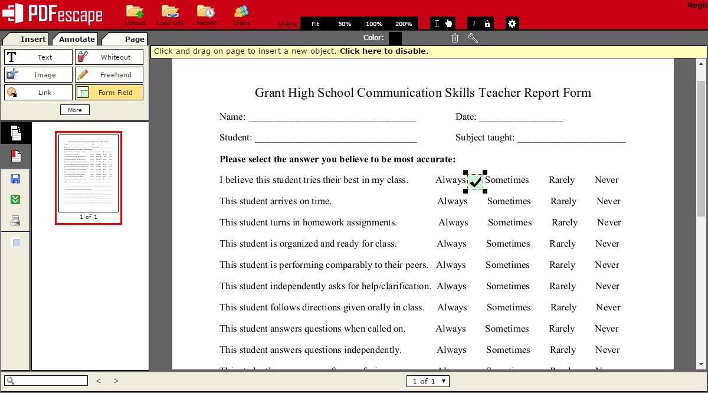Screen dimensions: 708x393
Task: Open the Recent files icon
Action: [x=206, y=12]
